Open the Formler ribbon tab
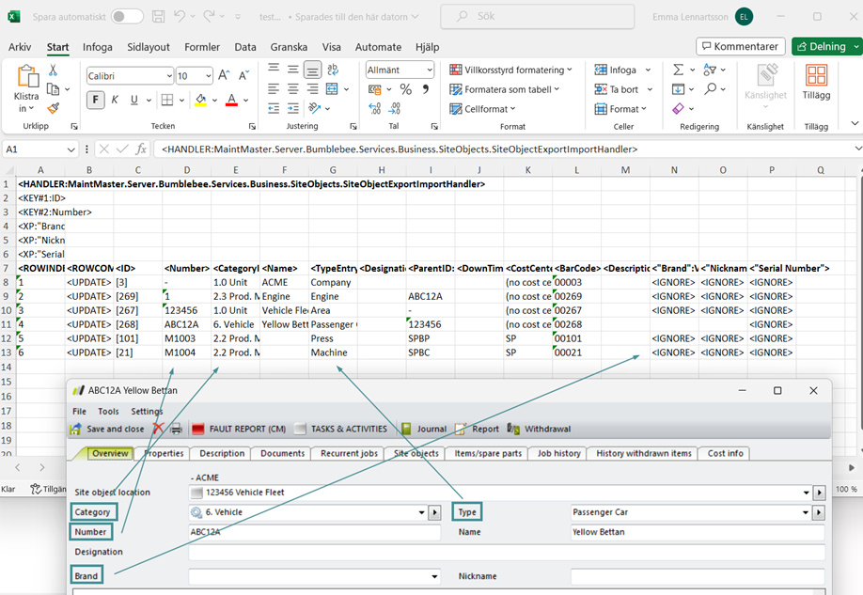This screenshot has height=595, width=863. pyautogui.click(x=202, y=47)
